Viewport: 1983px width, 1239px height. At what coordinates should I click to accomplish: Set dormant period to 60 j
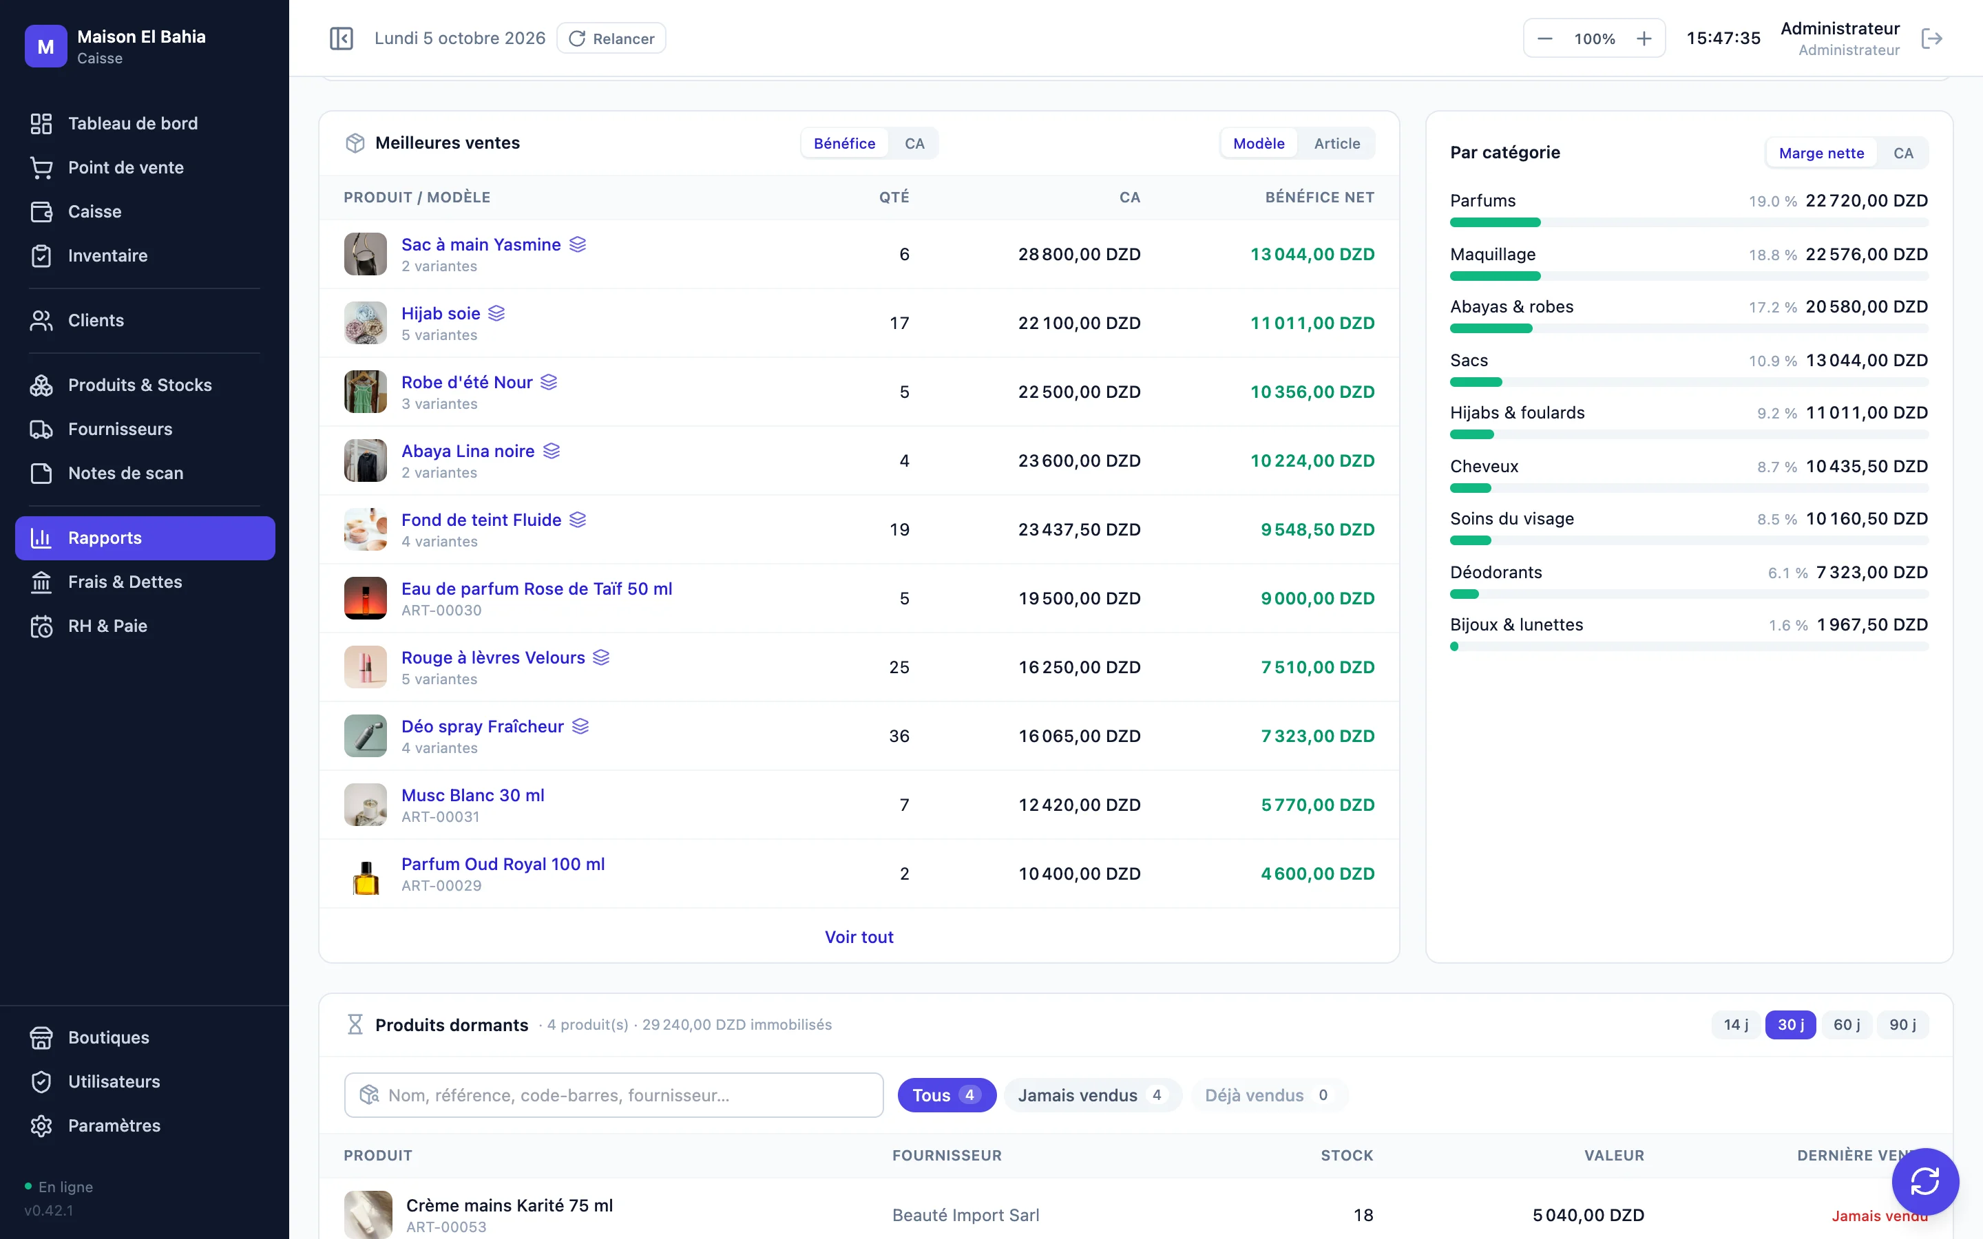tap(1846, 1024)
